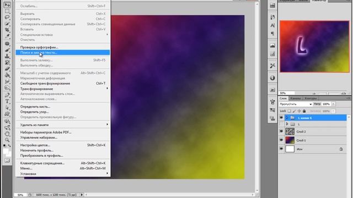353x198 pixels.
Task: Select the Quick Selection tool
Action: tap(7, 24)
